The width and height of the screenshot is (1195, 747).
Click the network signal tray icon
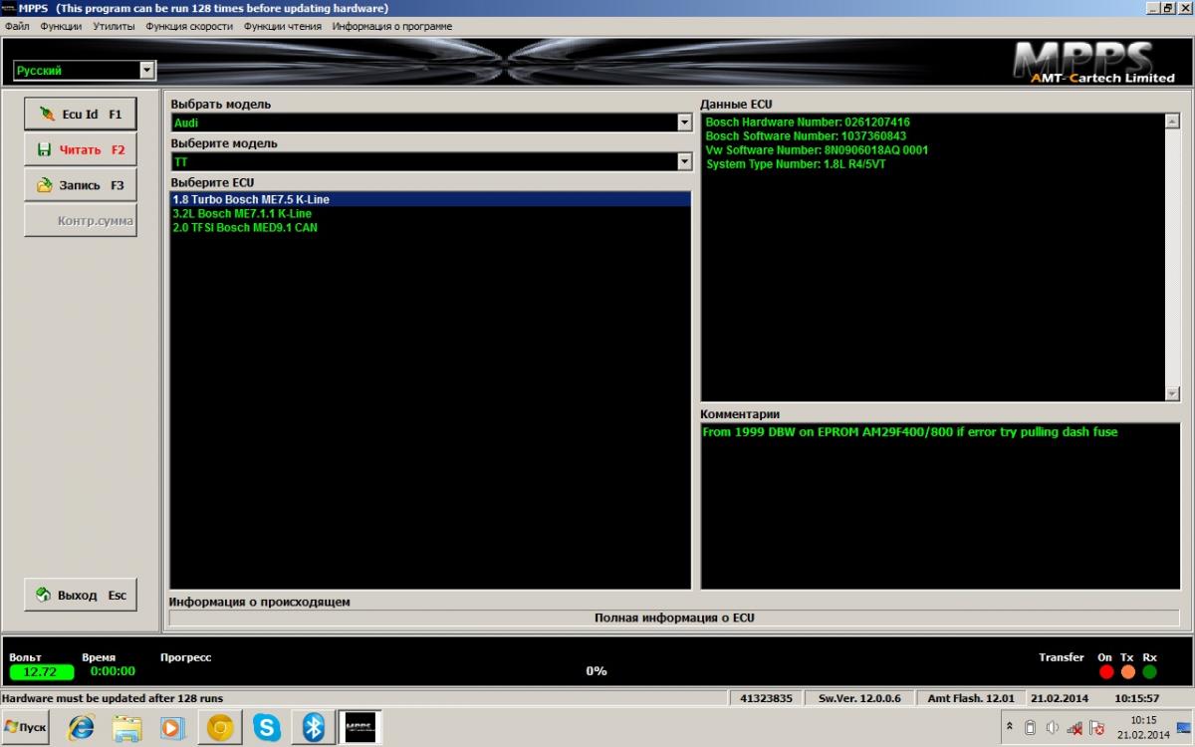(1075, 728)
